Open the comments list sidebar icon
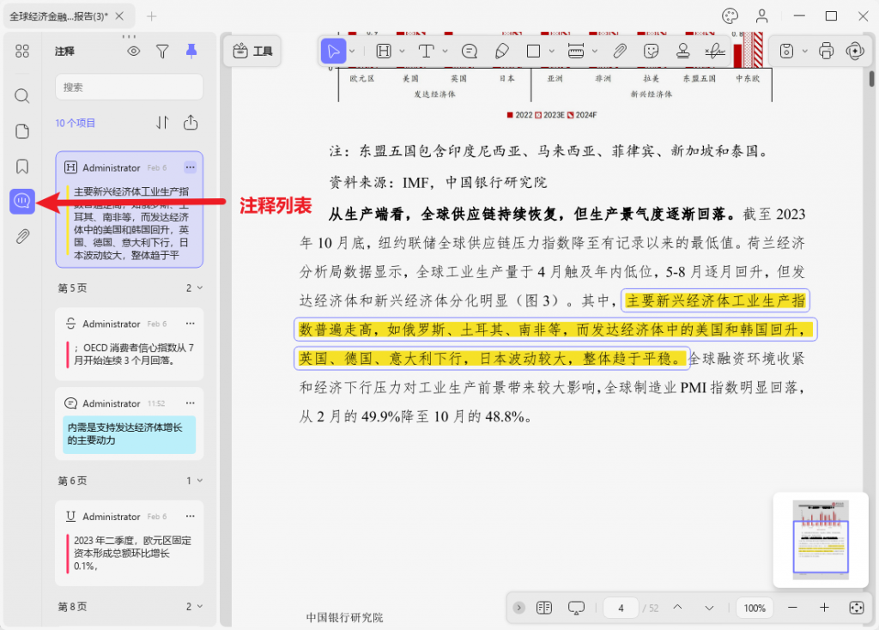 click(22, 201)
